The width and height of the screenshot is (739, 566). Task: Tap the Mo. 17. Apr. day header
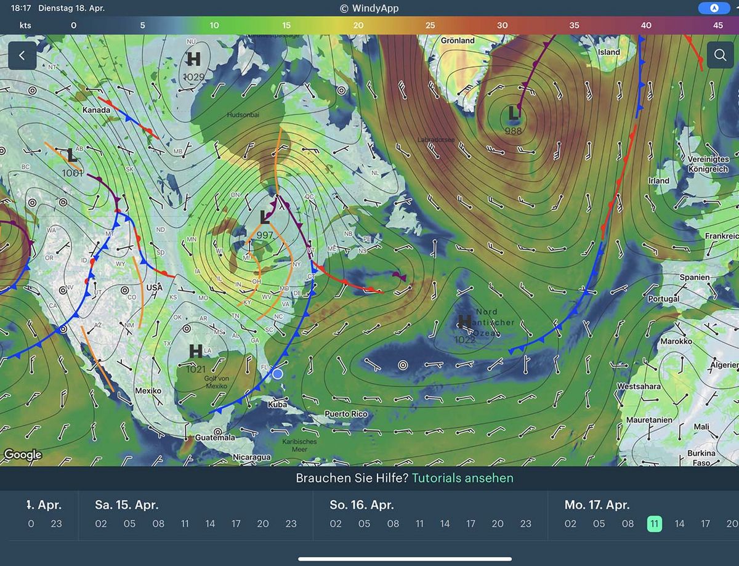coord(597,505)
